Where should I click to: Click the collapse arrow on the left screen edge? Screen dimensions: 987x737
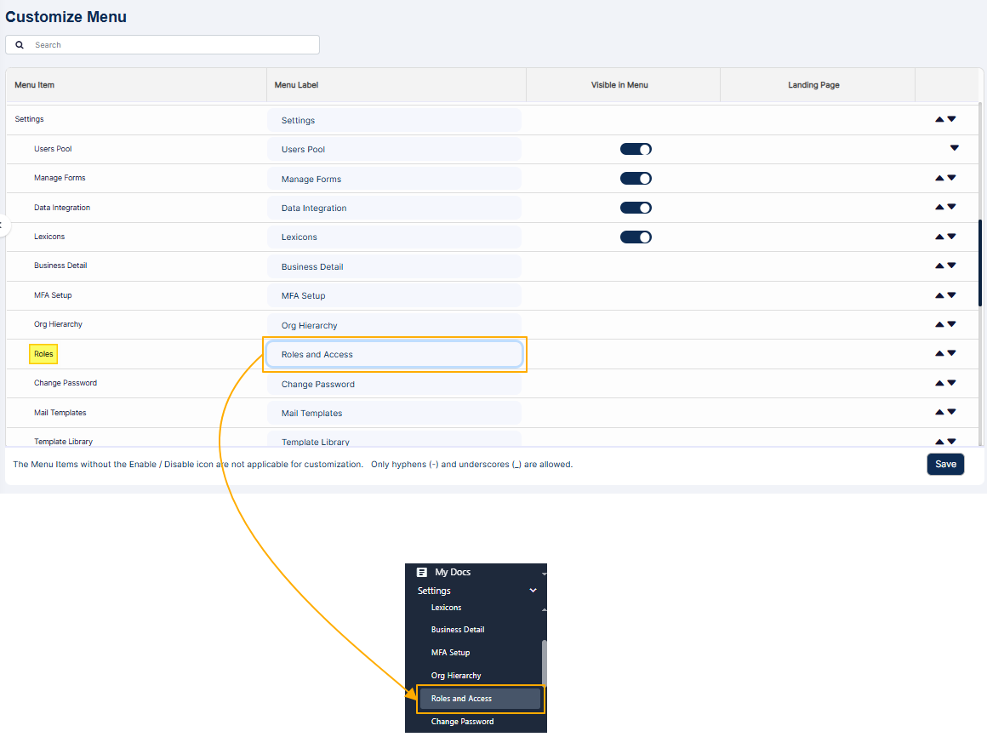point(3,226)
